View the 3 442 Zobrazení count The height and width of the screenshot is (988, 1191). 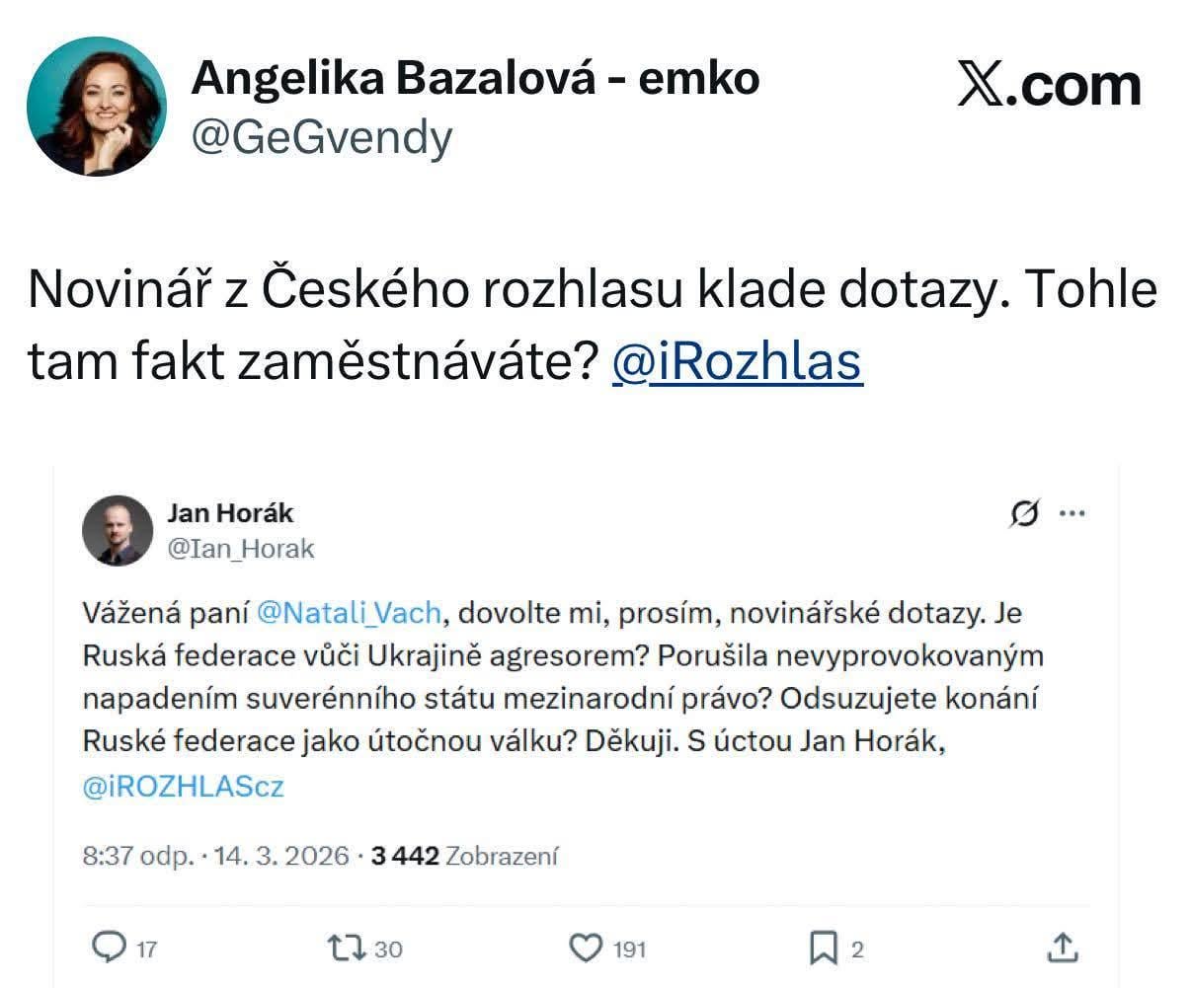pos(464,856)
